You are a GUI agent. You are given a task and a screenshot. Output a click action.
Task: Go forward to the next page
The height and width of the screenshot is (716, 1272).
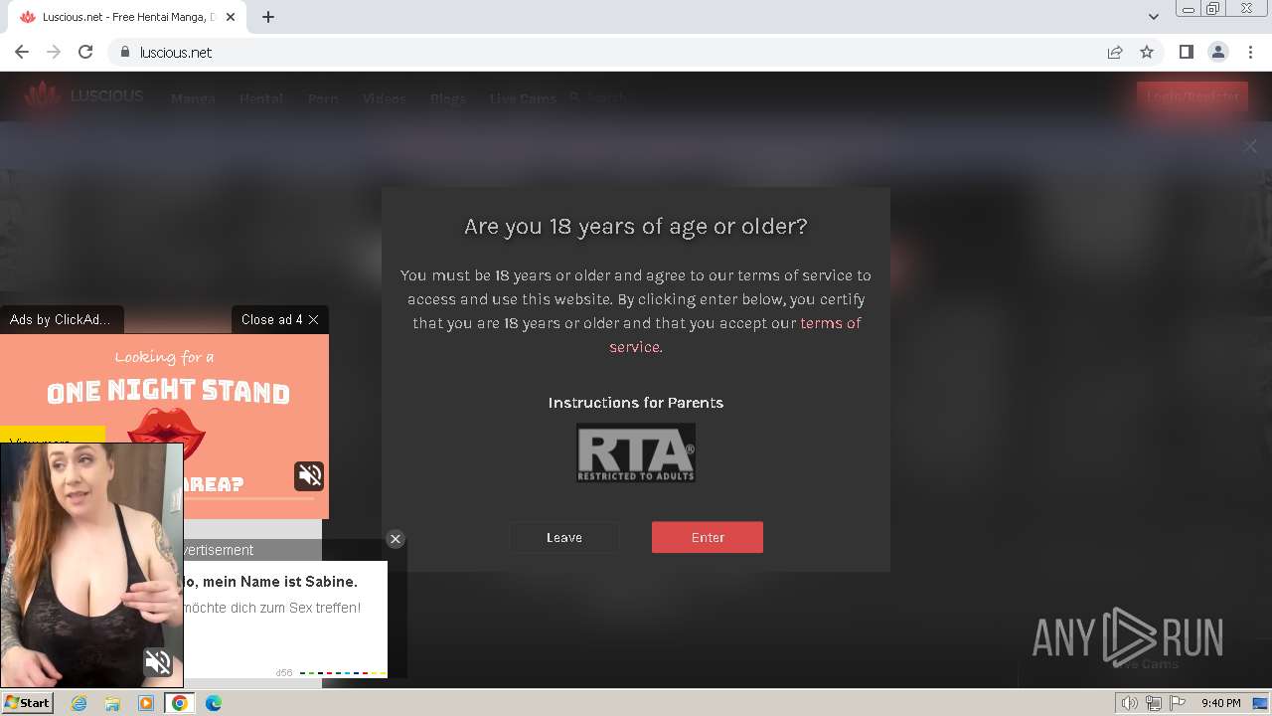click(x=54, y=52)
